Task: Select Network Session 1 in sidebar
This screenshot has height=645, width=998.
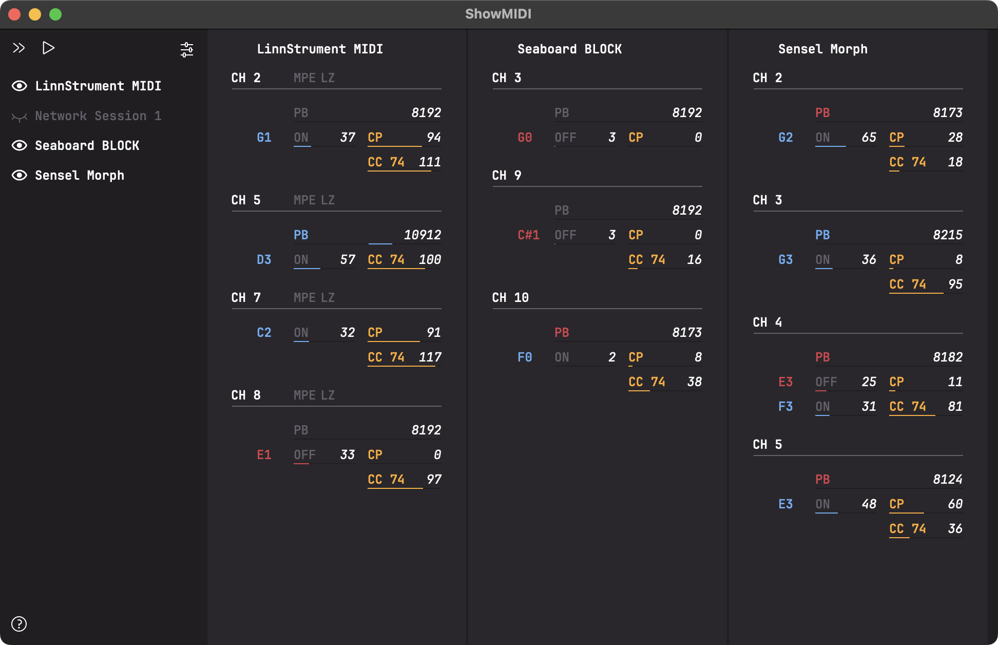Action: pyautogui.click(x=98, y=116)
